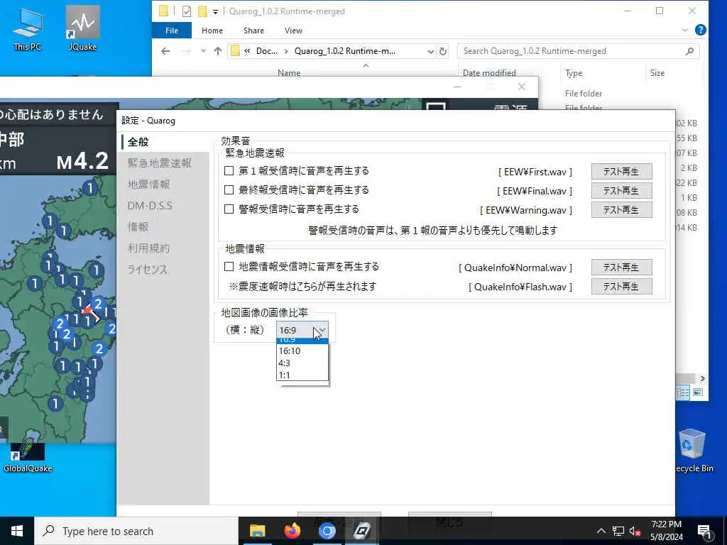Open taskbar clock and calendar
This screenshot has height=545, width=727.
tap(666, 531)
